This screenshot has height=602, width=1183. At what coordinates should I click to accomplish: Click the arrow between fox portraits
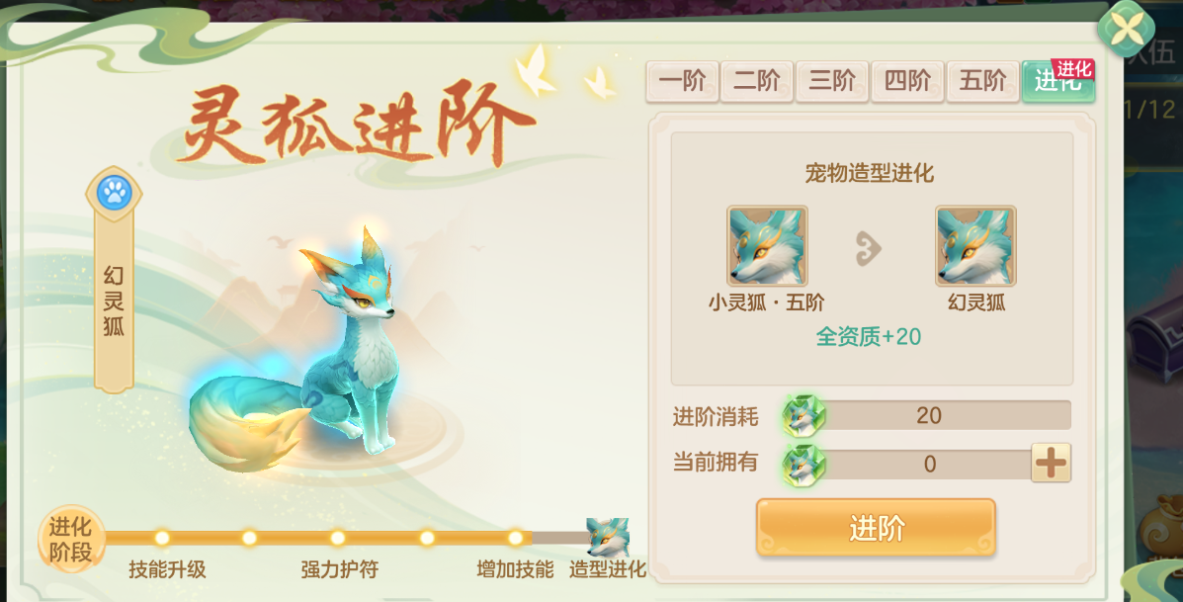pos(869,248)
